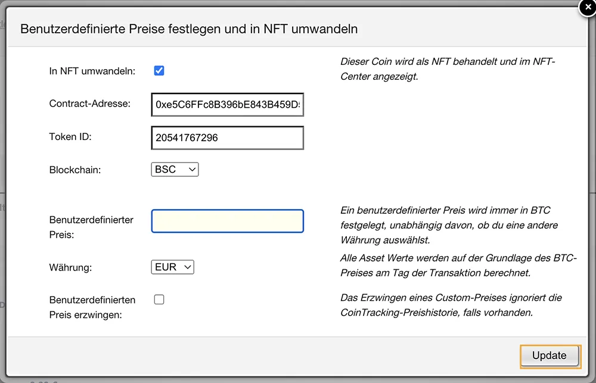Open the Blockchain dropdown showing BSC
This screenshot has height=383, width=596.
coord(175,170)
